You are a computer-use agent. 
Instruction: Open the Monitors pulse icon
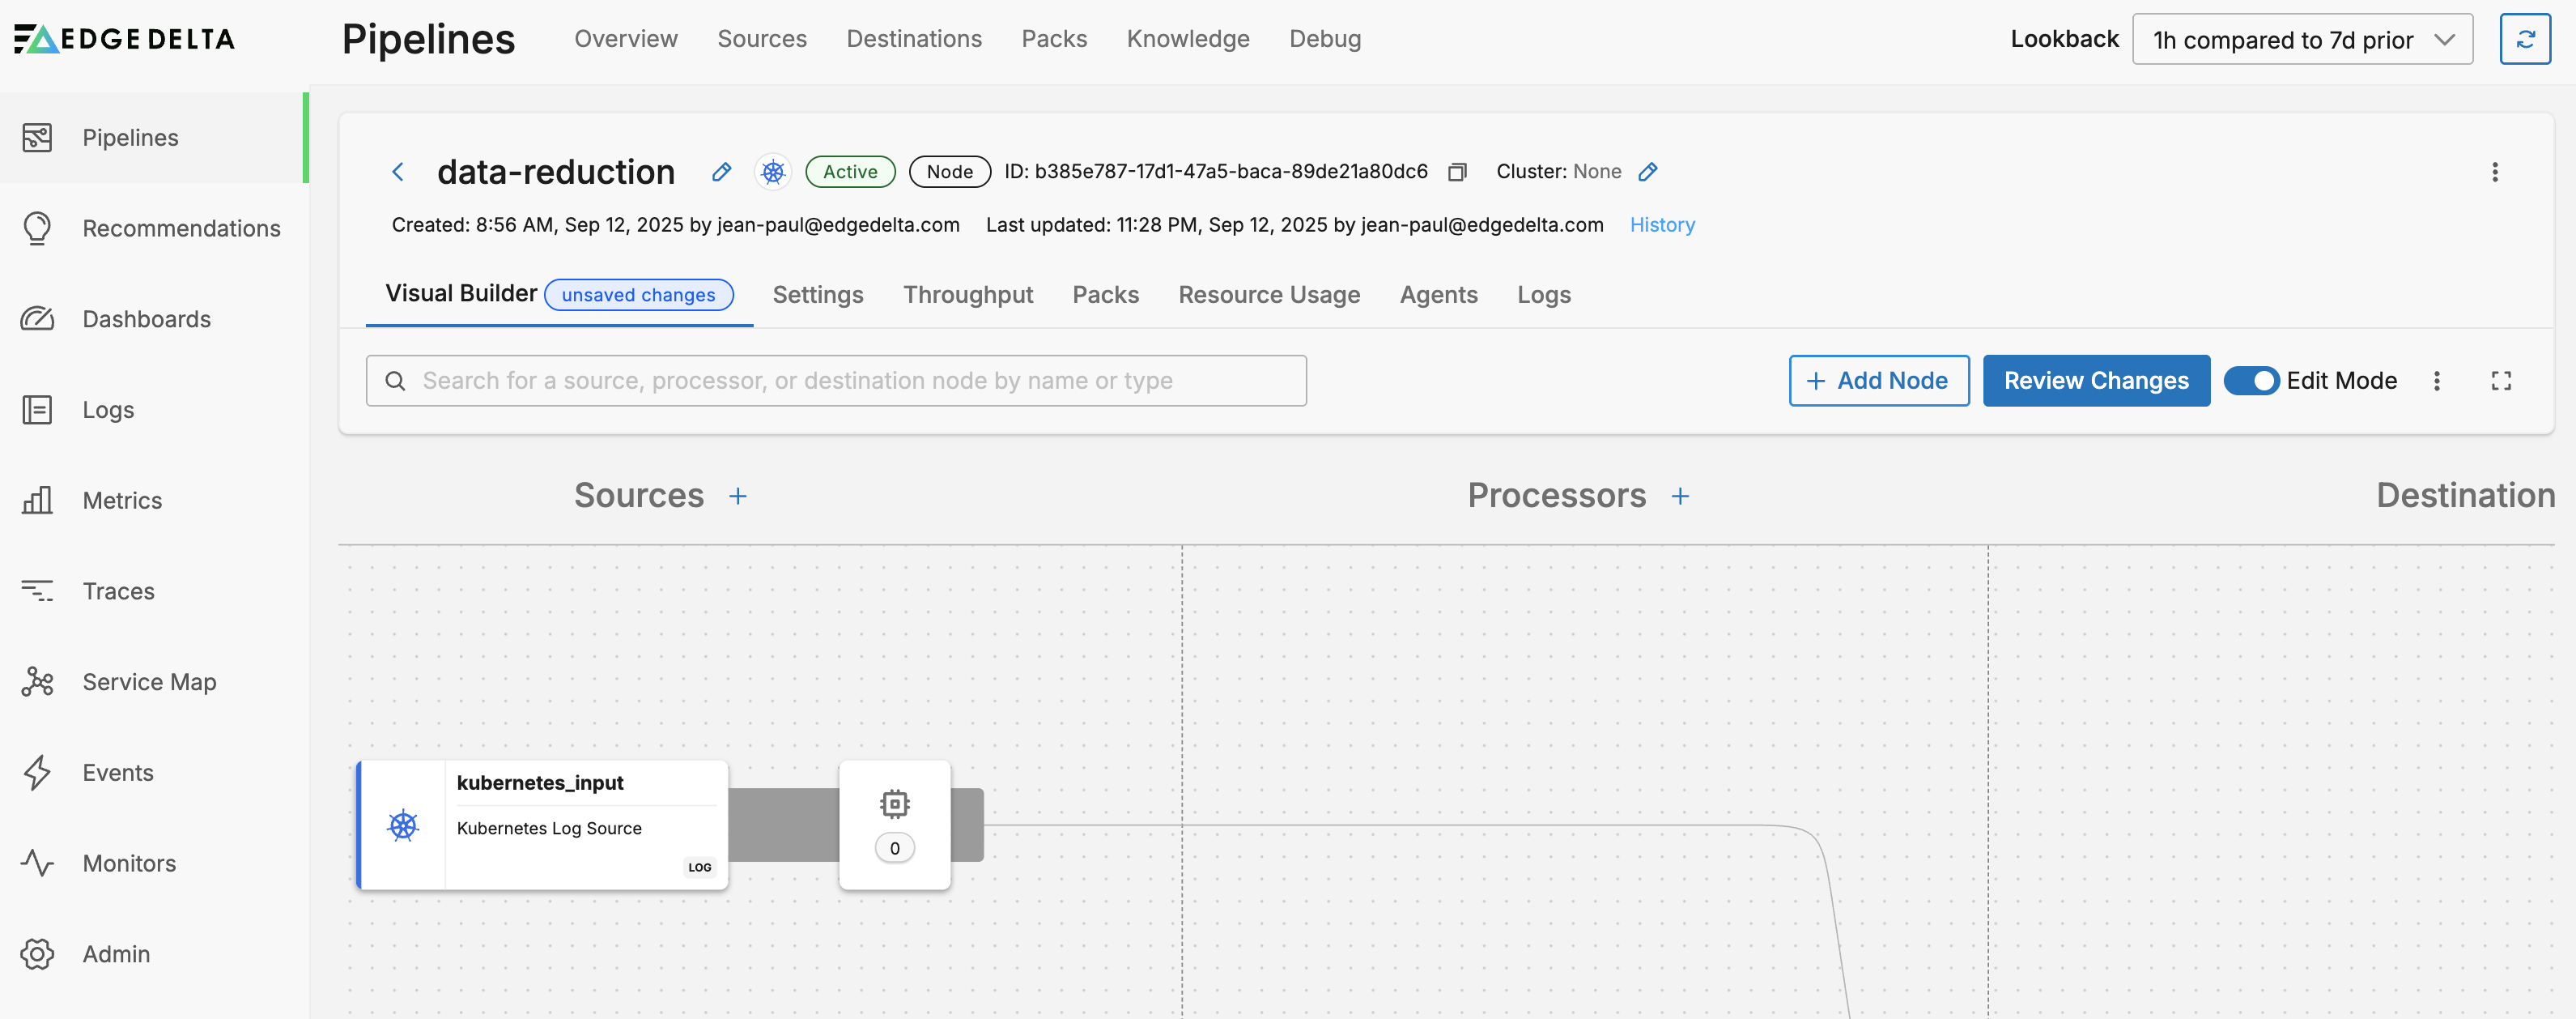[x=37, y=863]
